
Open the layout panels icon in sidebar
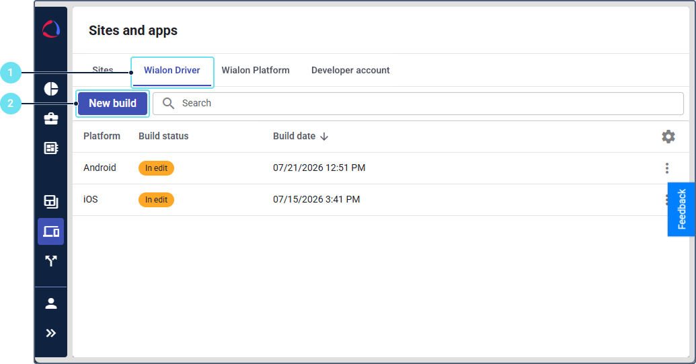point(51,202)
